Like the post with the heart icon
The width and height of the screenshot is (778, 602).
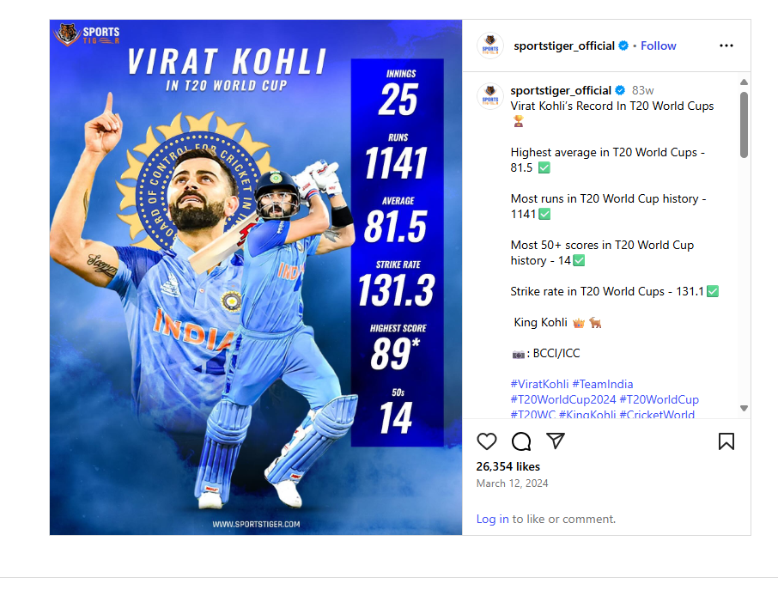pyautogui.click(x=486, y=441)
